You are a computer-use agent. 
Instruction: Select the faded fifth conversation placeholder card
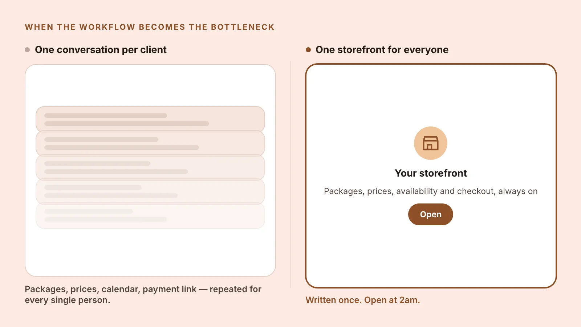[x=150, y=215]
